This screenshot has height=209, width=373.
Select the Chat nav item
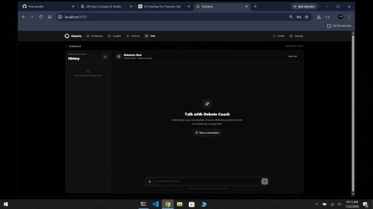[150, 36]
